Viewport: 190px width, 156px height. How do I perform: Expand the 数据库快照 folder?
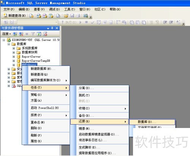pyautogui.click(x=14, y=52)
